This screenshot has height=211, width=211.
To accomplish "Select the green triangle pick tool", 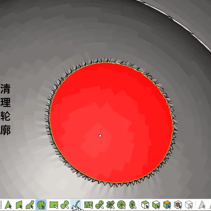I will click(8, 205).
